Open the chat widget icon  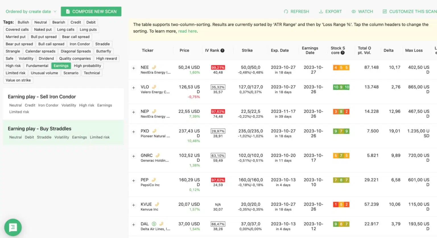(13, 227)
